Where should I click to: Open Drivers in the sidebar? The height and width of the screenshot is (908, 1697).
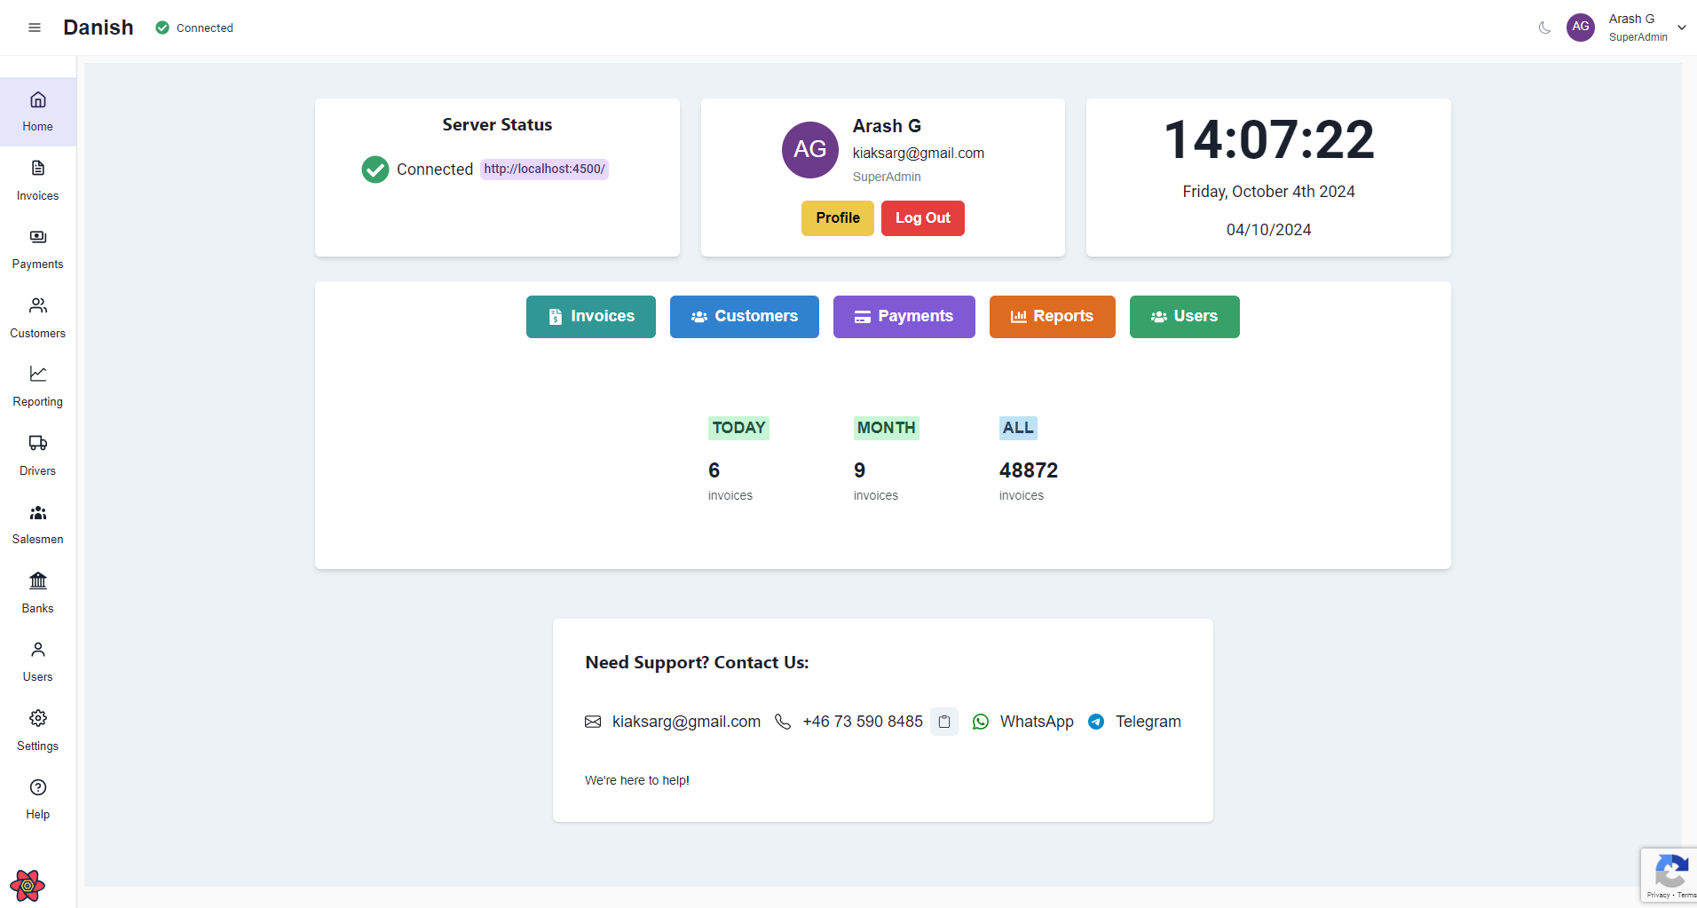pyautogui.click(x=38, y=456)
